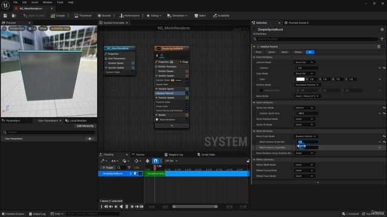387x217 pixels.
Task: Open the 240 fps frame rate dropdown
Action: (x=171, y=161)
